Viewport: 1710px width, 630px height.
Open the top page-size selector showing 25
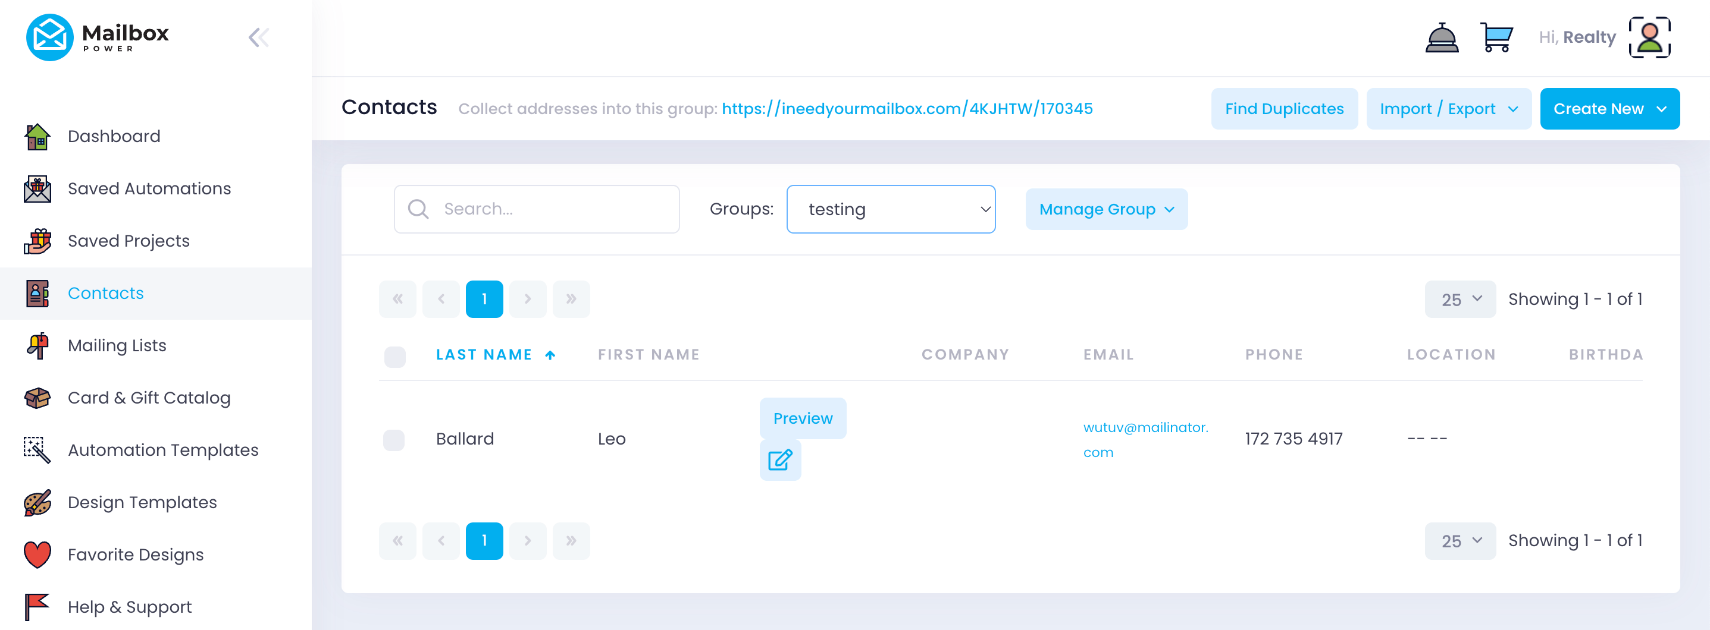(x=1460, y=300)
